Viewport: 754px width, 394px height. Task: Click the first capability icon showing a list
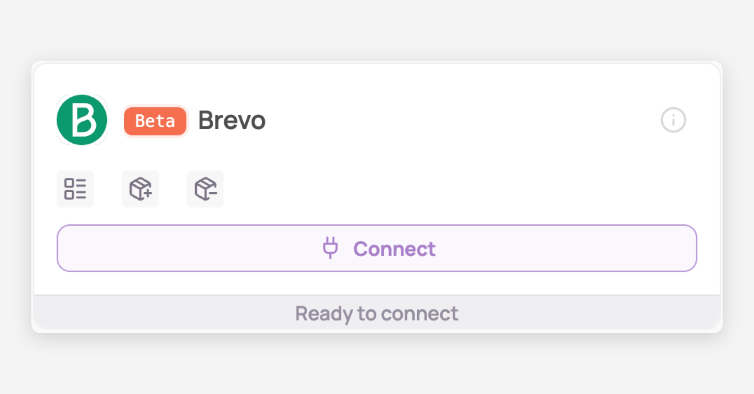(x=75, y=189)
